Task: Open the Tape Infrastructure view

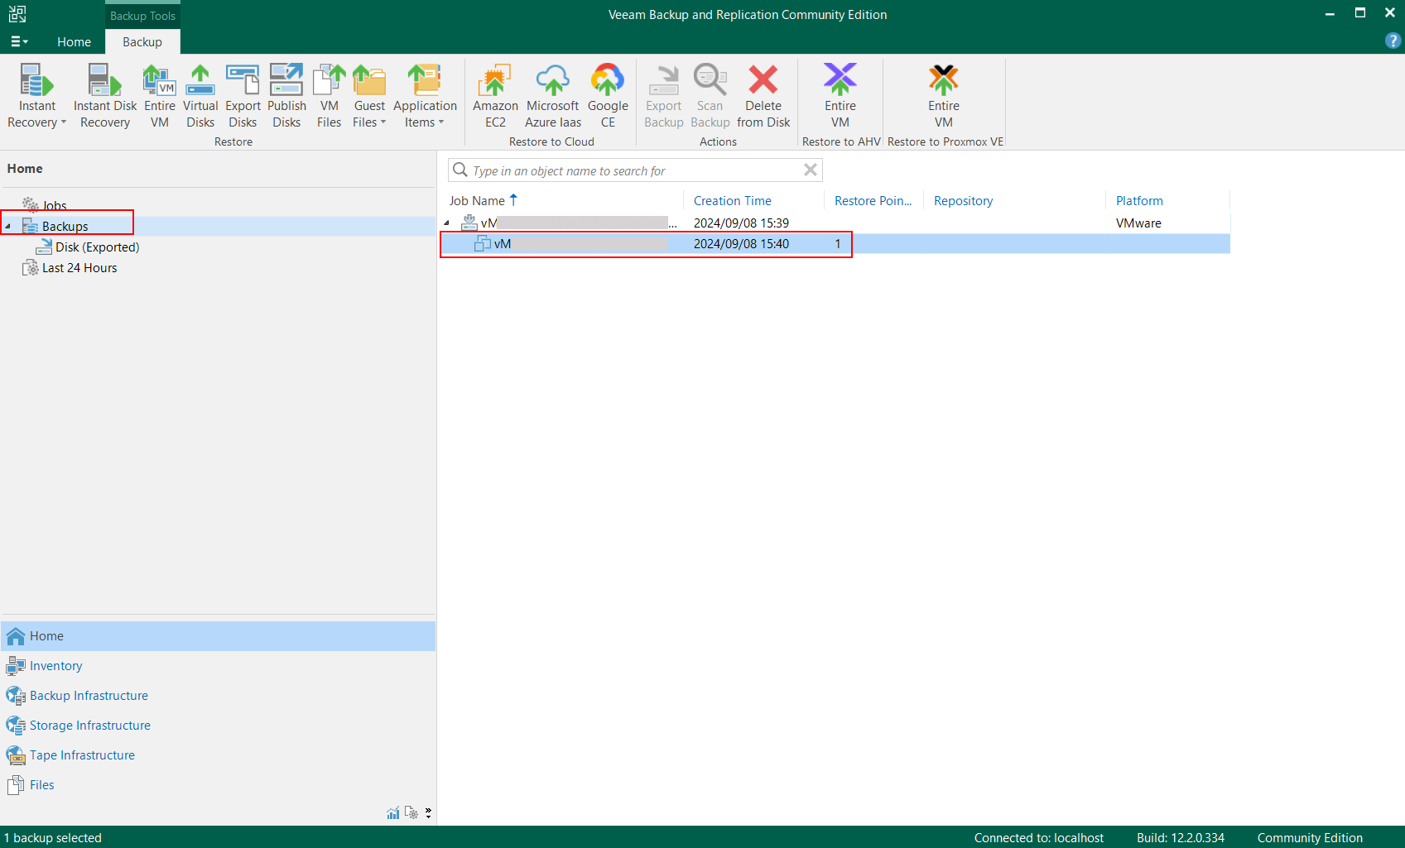Action: pyautogui.click(x=218, y=755)
